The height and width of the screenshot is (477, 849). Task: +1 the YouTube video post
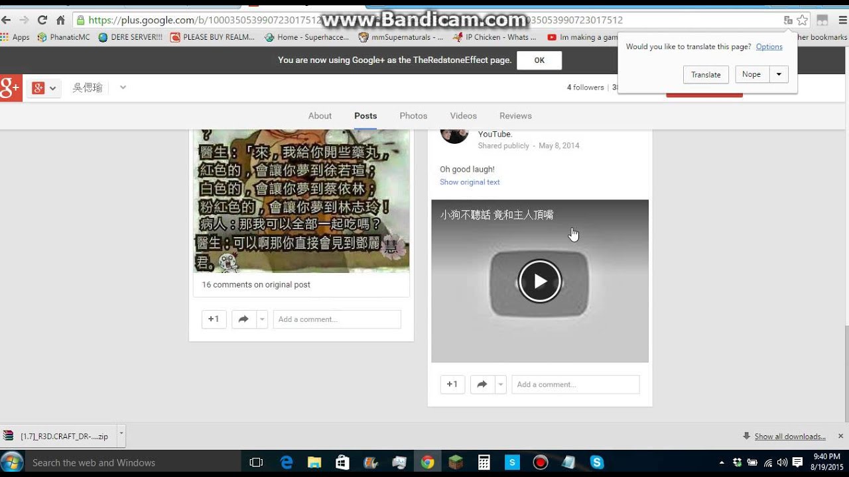click(452, 384)
